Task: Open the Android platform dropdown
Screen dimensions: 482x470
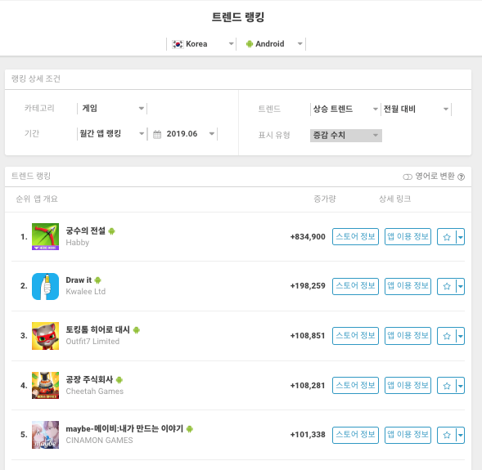Action: (x=271, y=44)
